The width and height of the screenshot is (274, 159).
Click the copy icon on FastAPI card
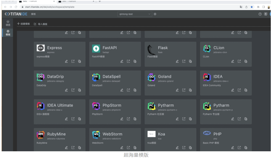pos(135,61)
